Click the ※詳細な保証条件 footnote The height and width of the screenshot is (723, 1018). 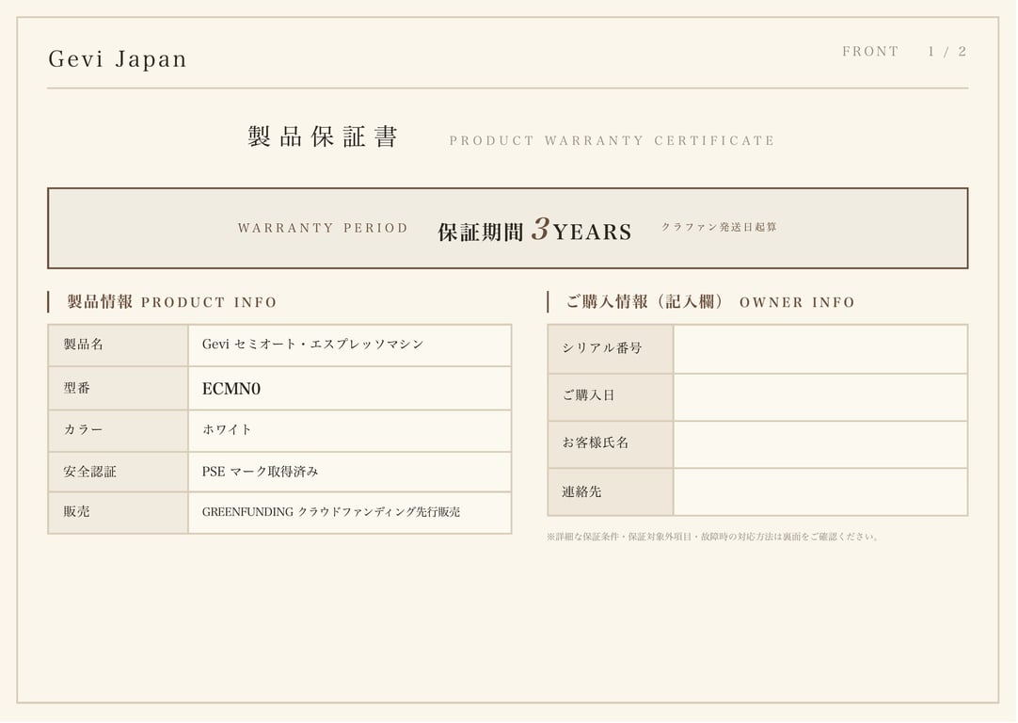[713, 537]
